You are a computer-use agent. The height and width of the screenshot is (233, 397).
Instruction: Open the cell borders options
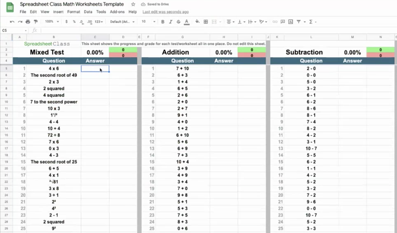pos(206,22)
